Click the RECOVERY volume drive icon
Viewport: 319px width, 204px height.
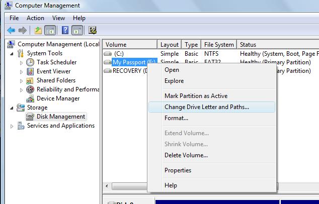click(x=108, y=71)
